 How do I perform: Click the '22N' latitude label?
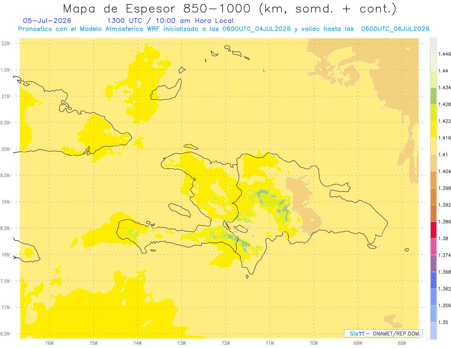5,44
